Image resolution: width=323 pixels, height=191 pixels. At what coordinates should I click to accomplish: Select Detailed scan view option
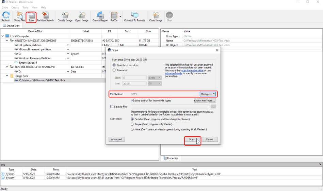pos(132,119)
